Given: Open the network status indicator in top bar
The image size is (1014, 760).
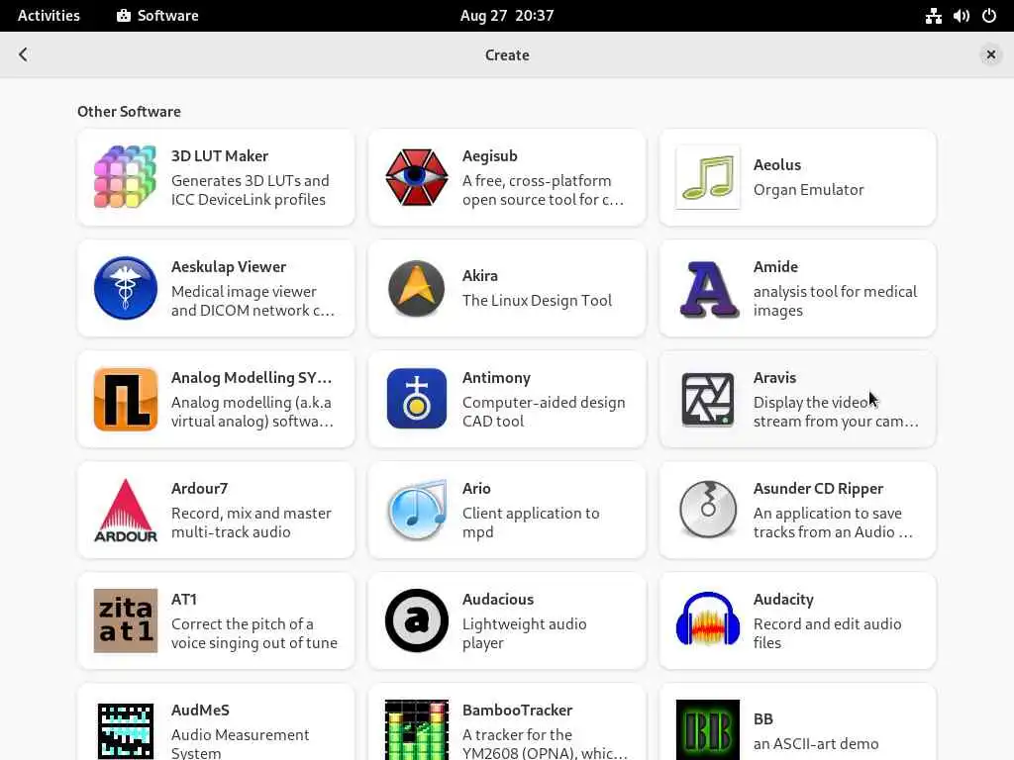Looking at the screenshot, I should click(x=933, y=16).
